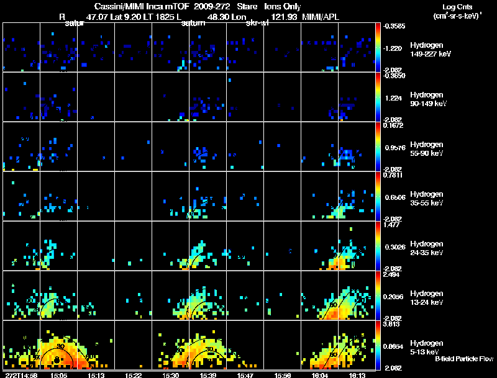
Task: Click the -1.220 color scale midpoint
Action: click(393, 48)
